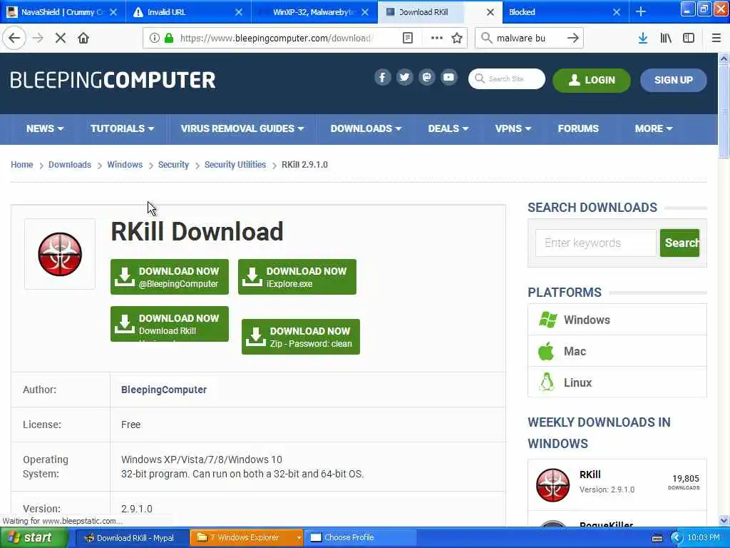Open the Windows Start button
The width and height of the screenshot is (730, 548).
(x=34, y=538)
